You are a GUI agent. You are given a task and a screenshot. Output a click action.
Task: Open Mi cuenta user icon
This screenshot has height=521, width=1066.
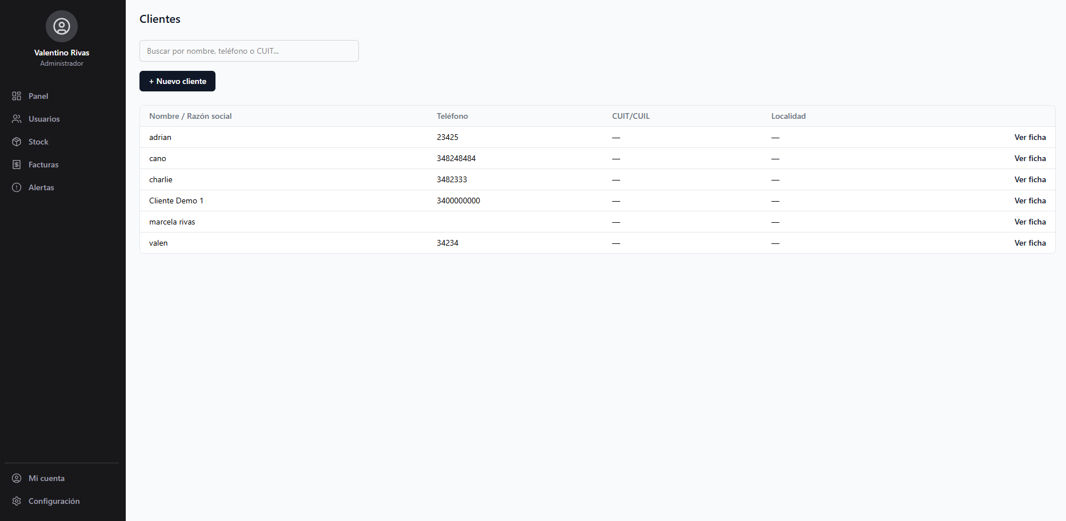(17, 478)
